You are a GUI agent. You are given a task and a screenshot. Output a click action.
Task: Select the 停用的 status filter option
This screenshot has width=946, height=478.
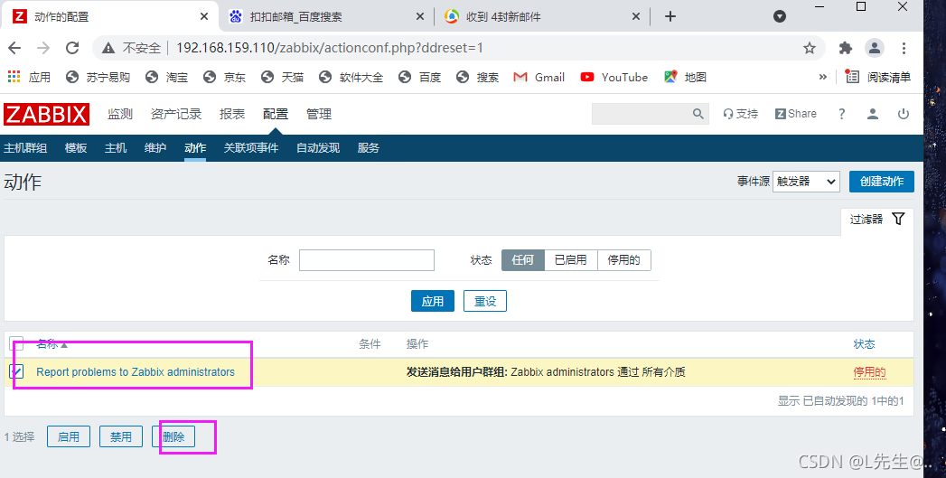tap(623, 260)
